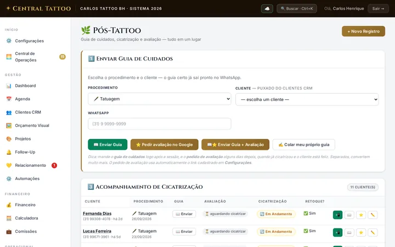This screenshot has height=247, width=395.
Task: Click Pedir avaliação no Google button
Action: tap(165, 145)
